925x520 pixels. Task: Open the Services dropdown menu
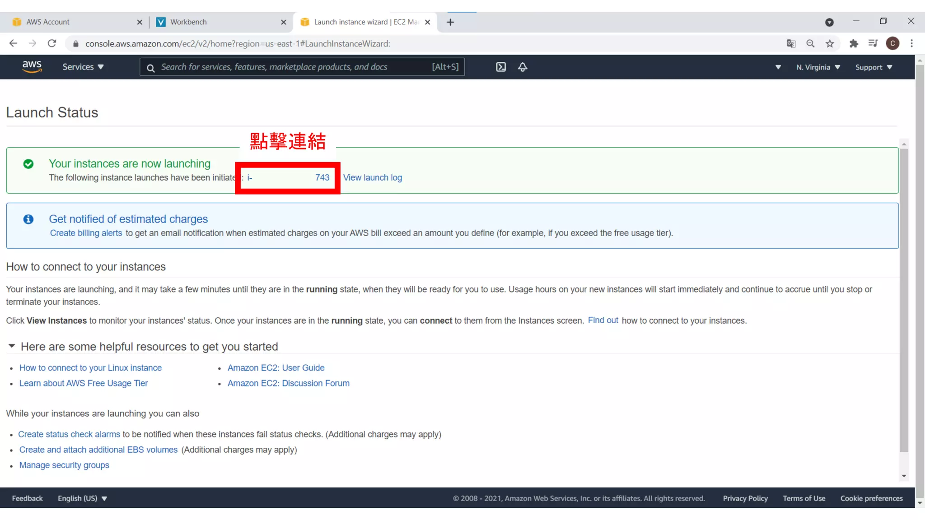point(83,67)
